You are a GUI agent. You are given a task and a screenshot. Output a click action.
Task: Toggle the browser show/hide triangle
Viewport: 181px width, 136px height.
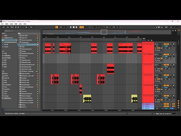[x=2, y=31]
